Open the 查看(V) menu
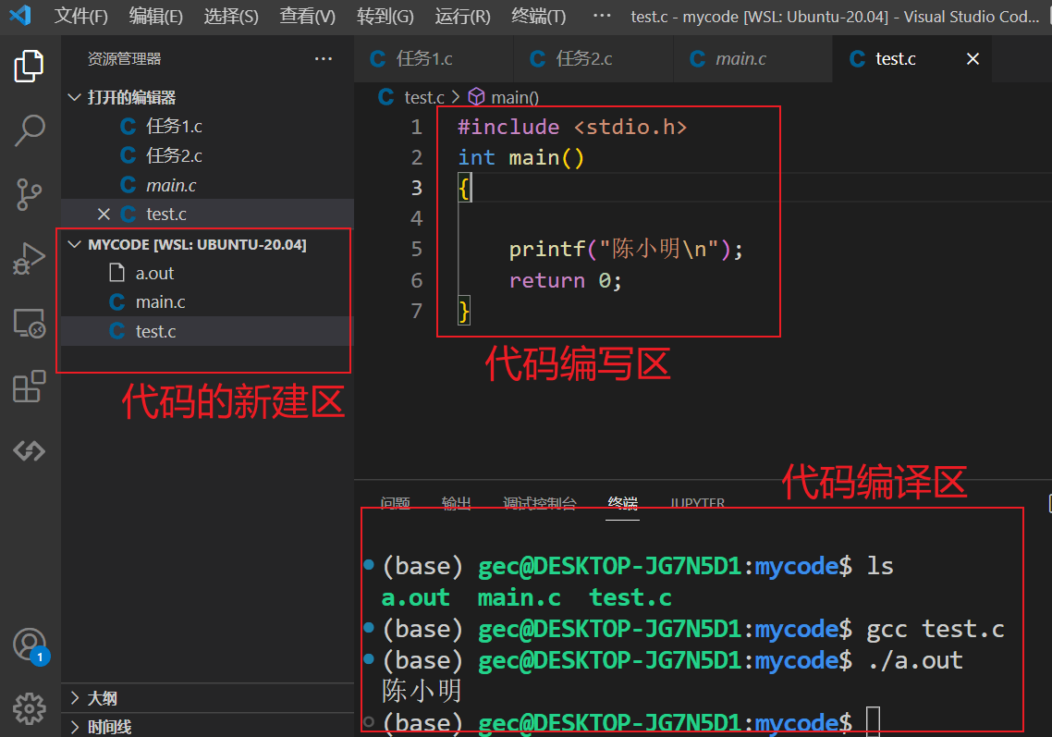This screenshot has width=1052, height=737. point(307,16)
